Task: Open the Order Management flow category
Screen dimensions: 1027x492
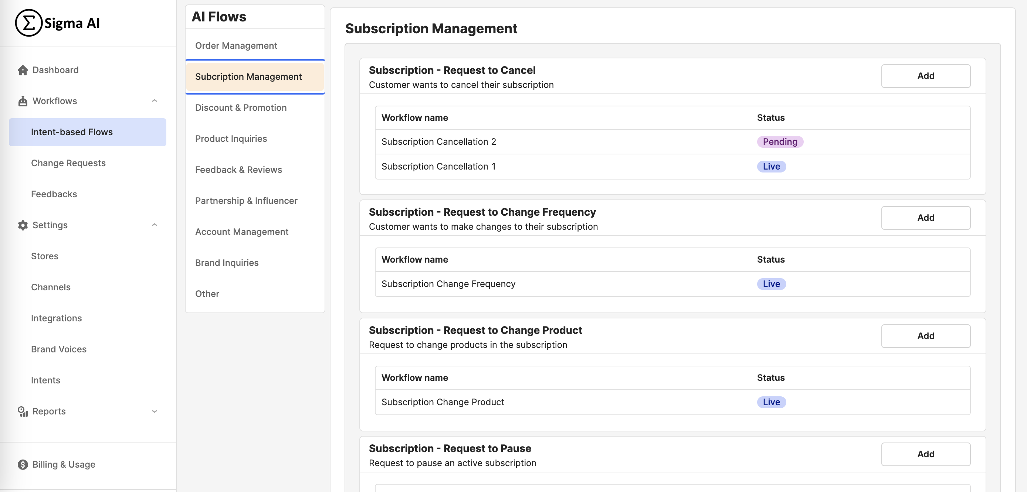Action: (236, 46)
